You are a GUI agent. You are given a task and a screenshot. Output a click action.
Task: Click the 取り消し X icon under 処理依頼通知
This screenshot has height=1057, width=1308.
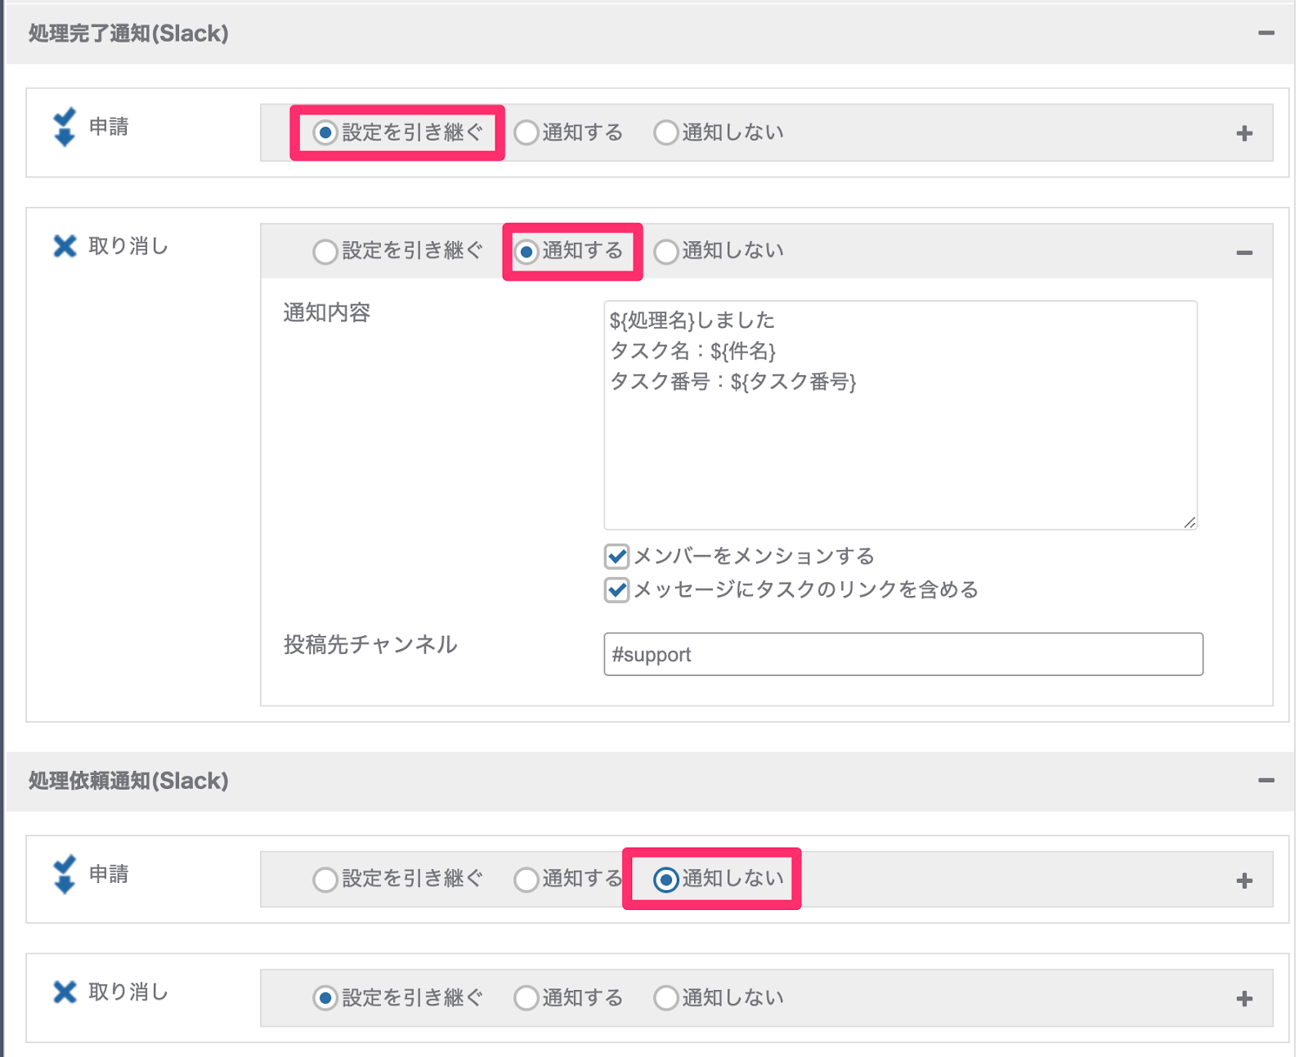[65, 992]
